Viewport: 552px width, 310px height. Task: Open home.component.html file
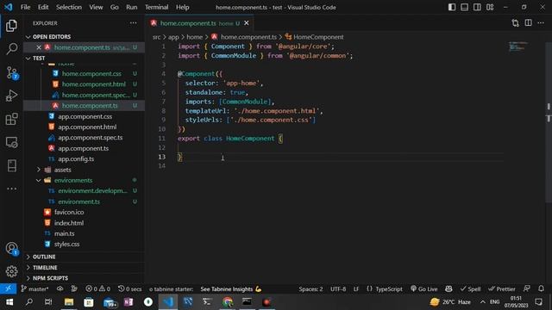[x=93, y=84]
